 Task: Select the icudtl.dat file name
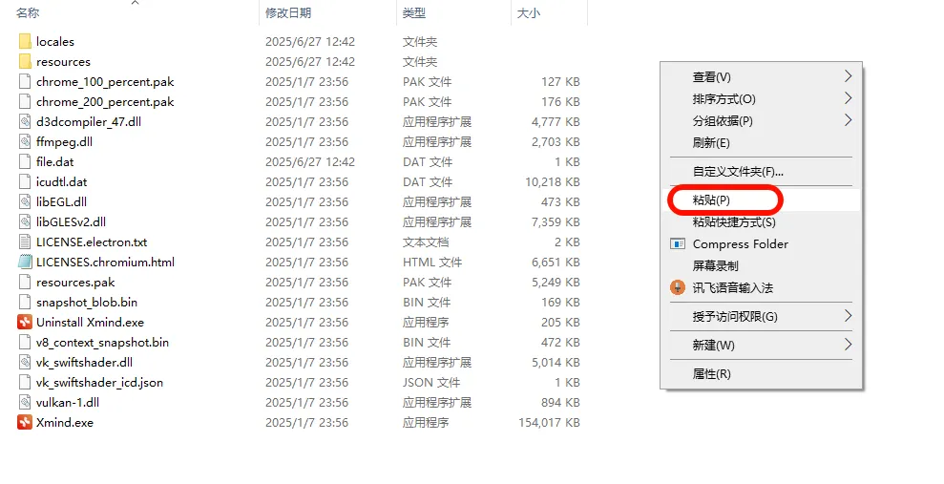(61, 181)
